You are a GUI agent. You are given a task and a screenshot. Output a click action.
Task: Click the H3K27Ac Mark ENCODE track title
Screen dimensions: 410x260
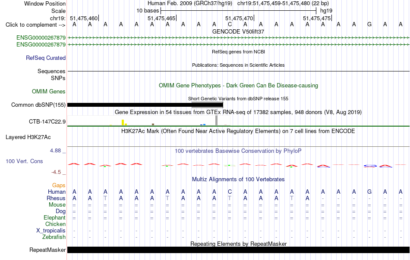(x=238, y=131)
